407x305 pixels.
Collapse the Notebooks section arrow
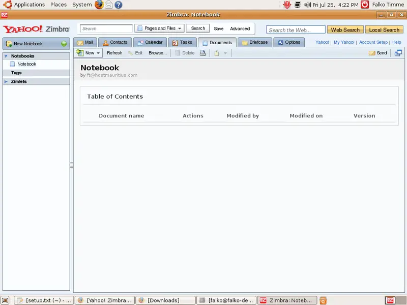6,56
